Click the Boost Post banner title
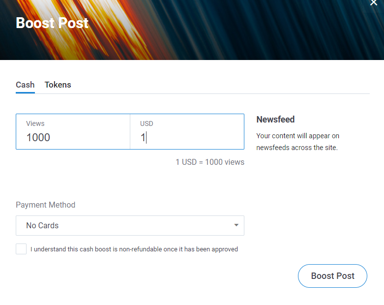 coord(52,23)
